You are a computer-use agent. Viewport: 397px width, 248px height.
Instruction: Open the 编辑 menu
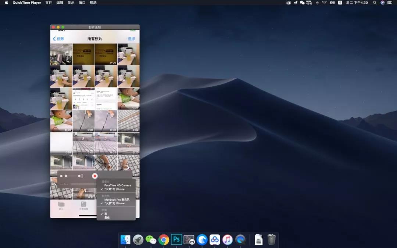(60, 3)
